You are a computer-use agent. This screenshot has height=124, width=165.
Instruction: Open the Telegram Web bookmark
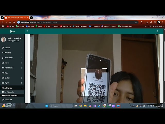pyautogui.click(x=94, y=26)
